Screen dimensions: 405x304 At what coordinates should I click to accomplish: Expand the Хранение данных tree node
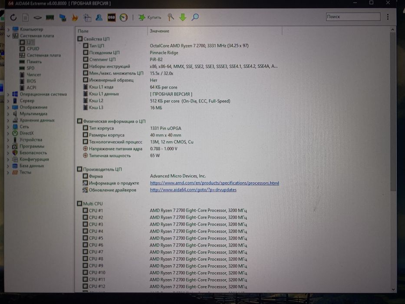tap(9, 120)
